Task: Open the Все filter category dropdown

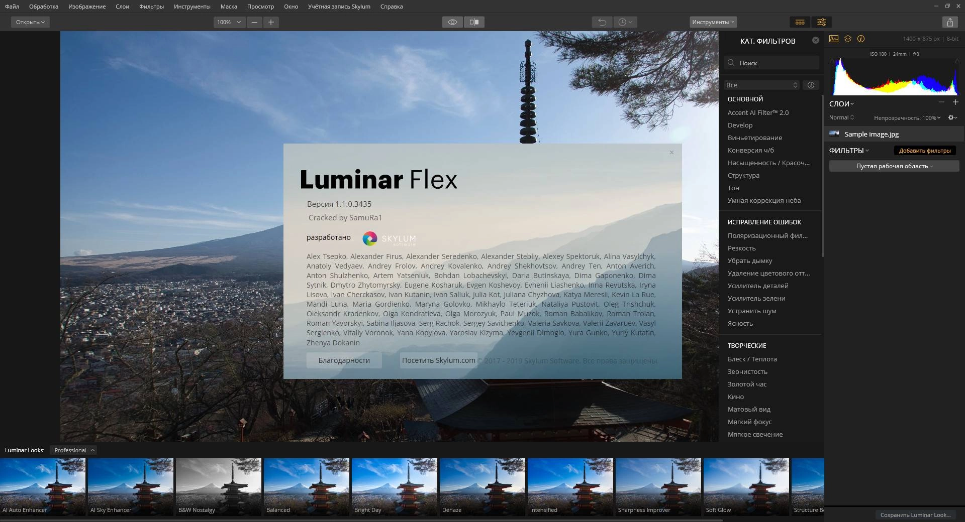Action: pos(761,85)
